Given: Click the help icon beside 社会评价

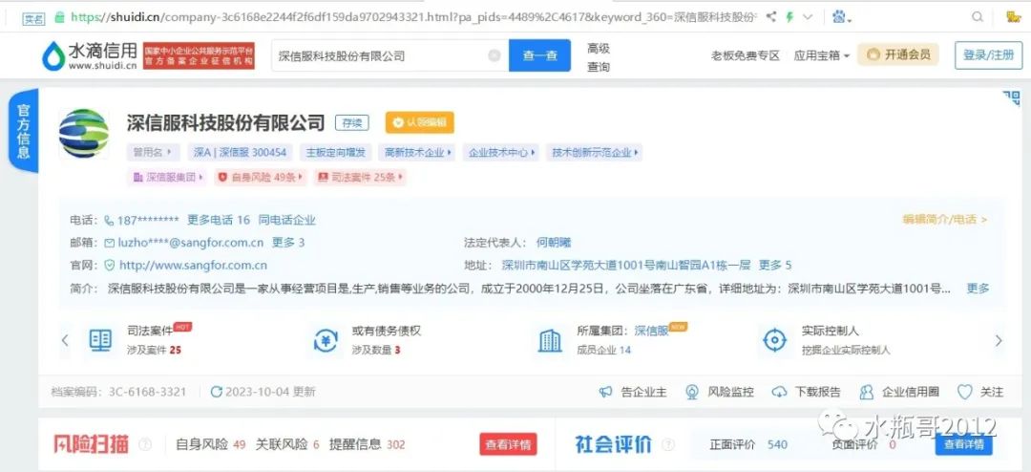Looking at the screenshot, I should 668,444.
